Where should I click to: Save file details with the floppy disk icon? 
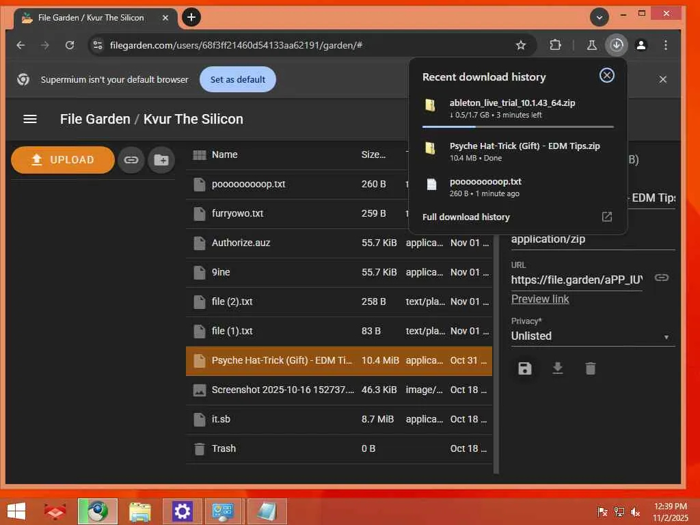click(x=525, y=368)
